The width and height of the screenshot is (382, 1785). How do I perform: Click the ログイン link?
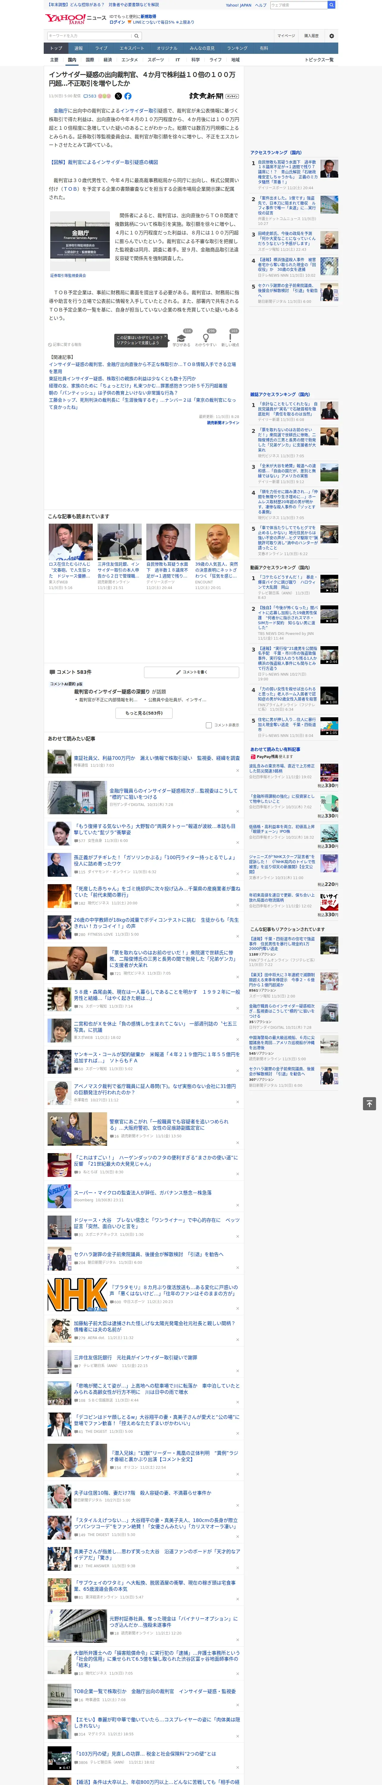(x=117, y=22)
